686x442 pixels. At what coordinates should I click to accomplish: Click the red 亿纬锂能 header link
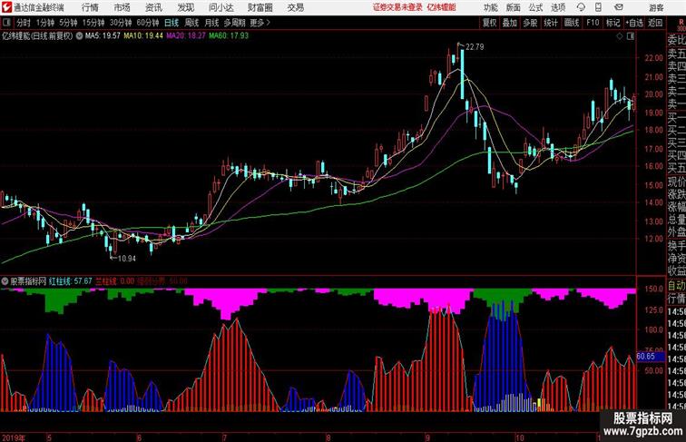click(x=441, y=7)
